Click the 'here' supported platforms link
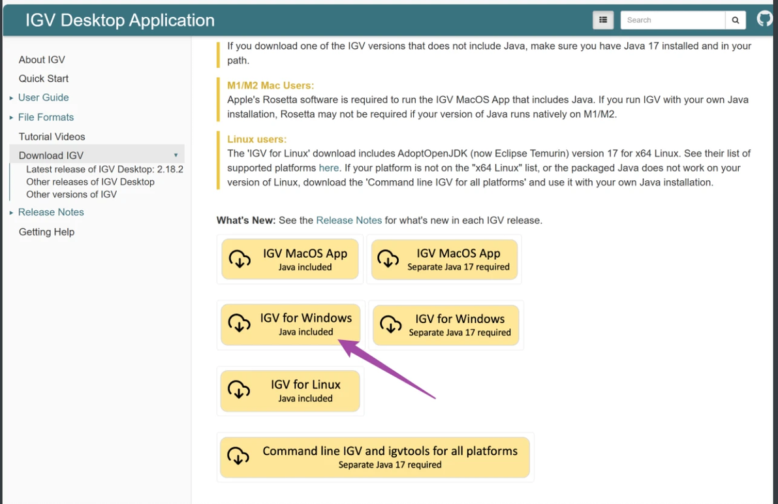This screenshot has height=504, width=778. pyautogui.click(x=329, y=168)
